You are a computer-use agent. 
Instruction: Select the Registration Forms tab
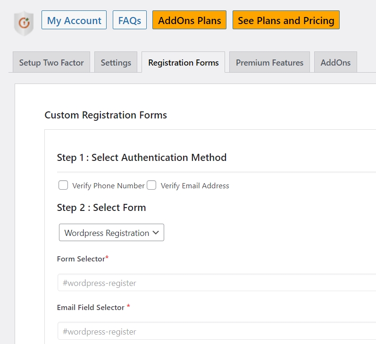coord(183,63)
